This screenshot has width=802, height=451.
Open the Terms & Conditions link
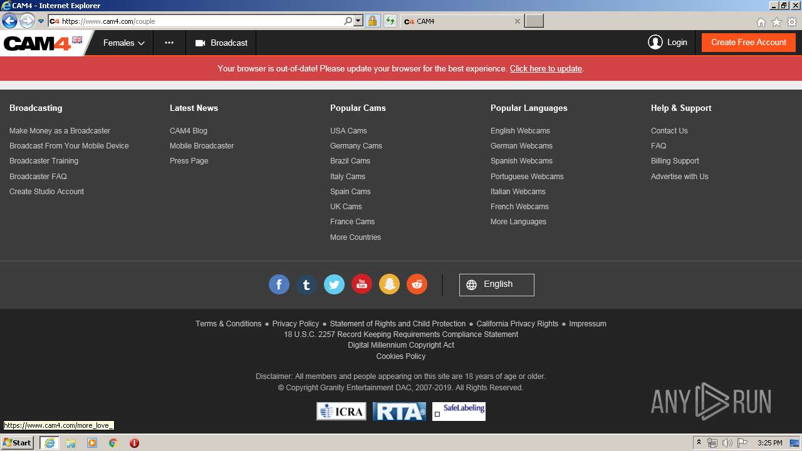228,324
